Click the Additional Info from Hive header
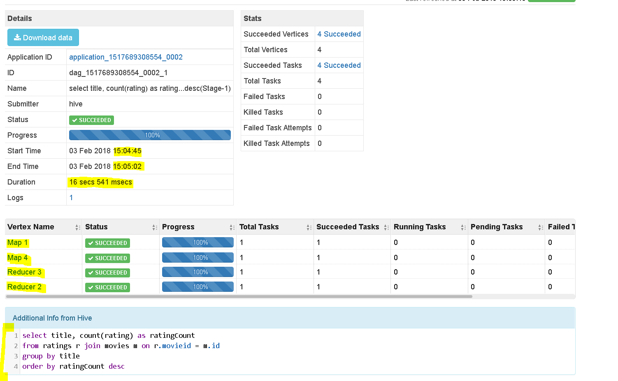 pos(290,318)
